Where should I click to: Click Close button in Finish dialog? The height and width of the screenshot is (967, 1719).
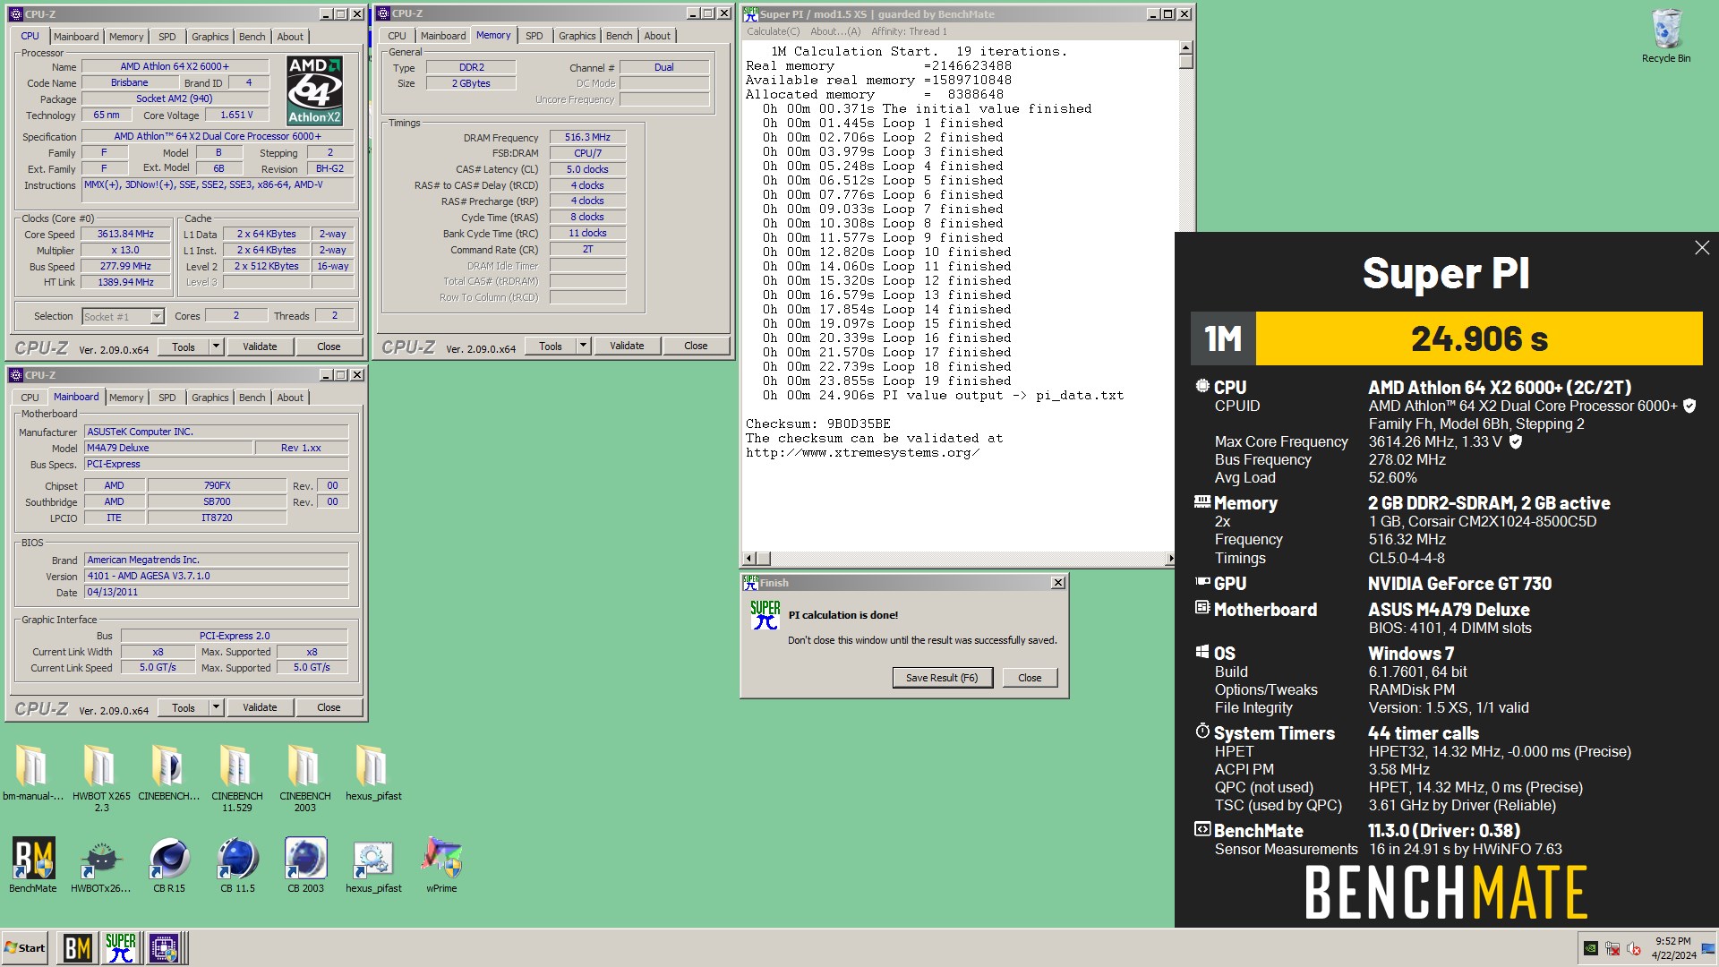1030,678
